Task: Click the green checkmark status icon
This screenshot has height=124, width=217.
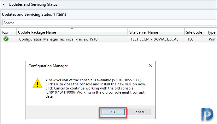Action: [x=6, y=39]
